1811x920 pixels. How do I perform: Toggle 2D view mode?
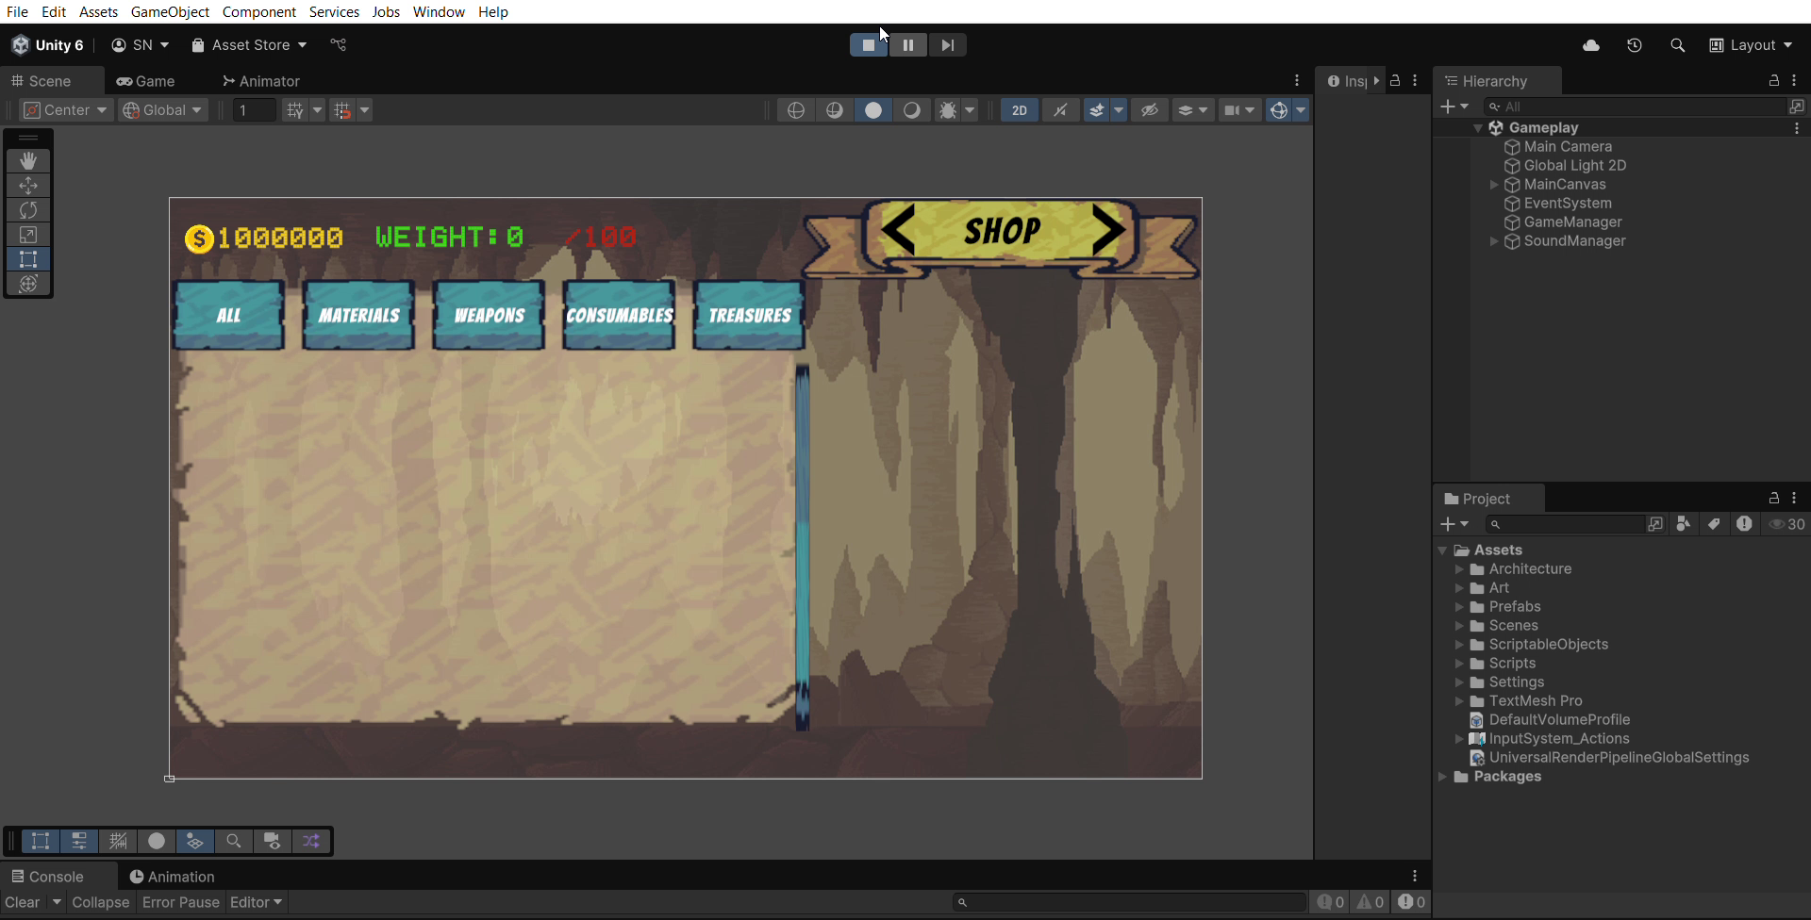[x=1020, y=110]
